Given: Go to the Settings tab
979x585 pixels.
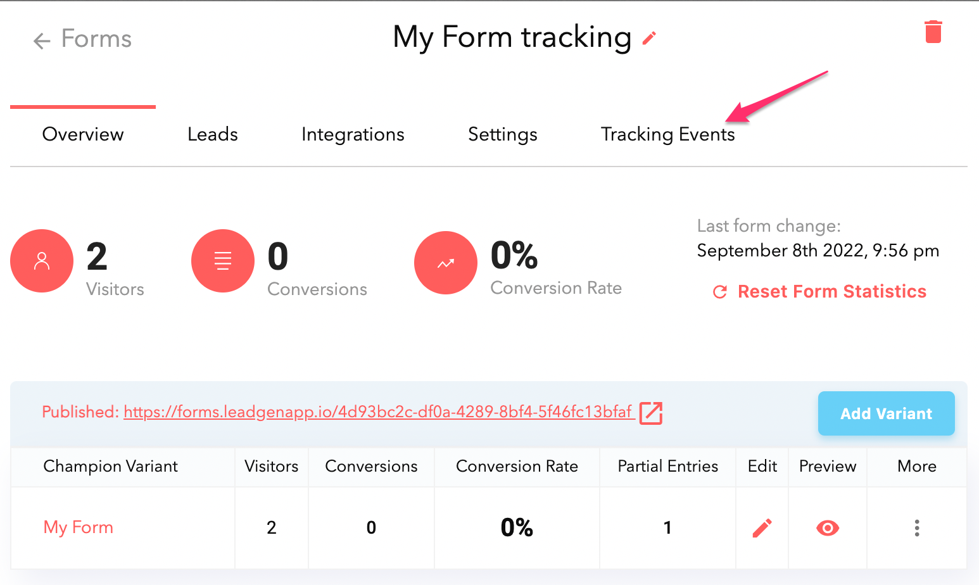Looking at the screenshot, I should (x=503, y=134).
